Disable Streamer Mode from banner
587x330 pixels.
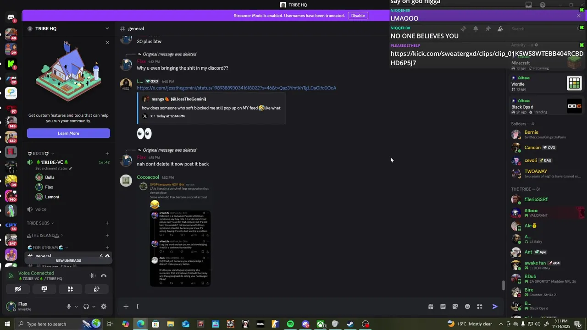[x=358, y=16]
